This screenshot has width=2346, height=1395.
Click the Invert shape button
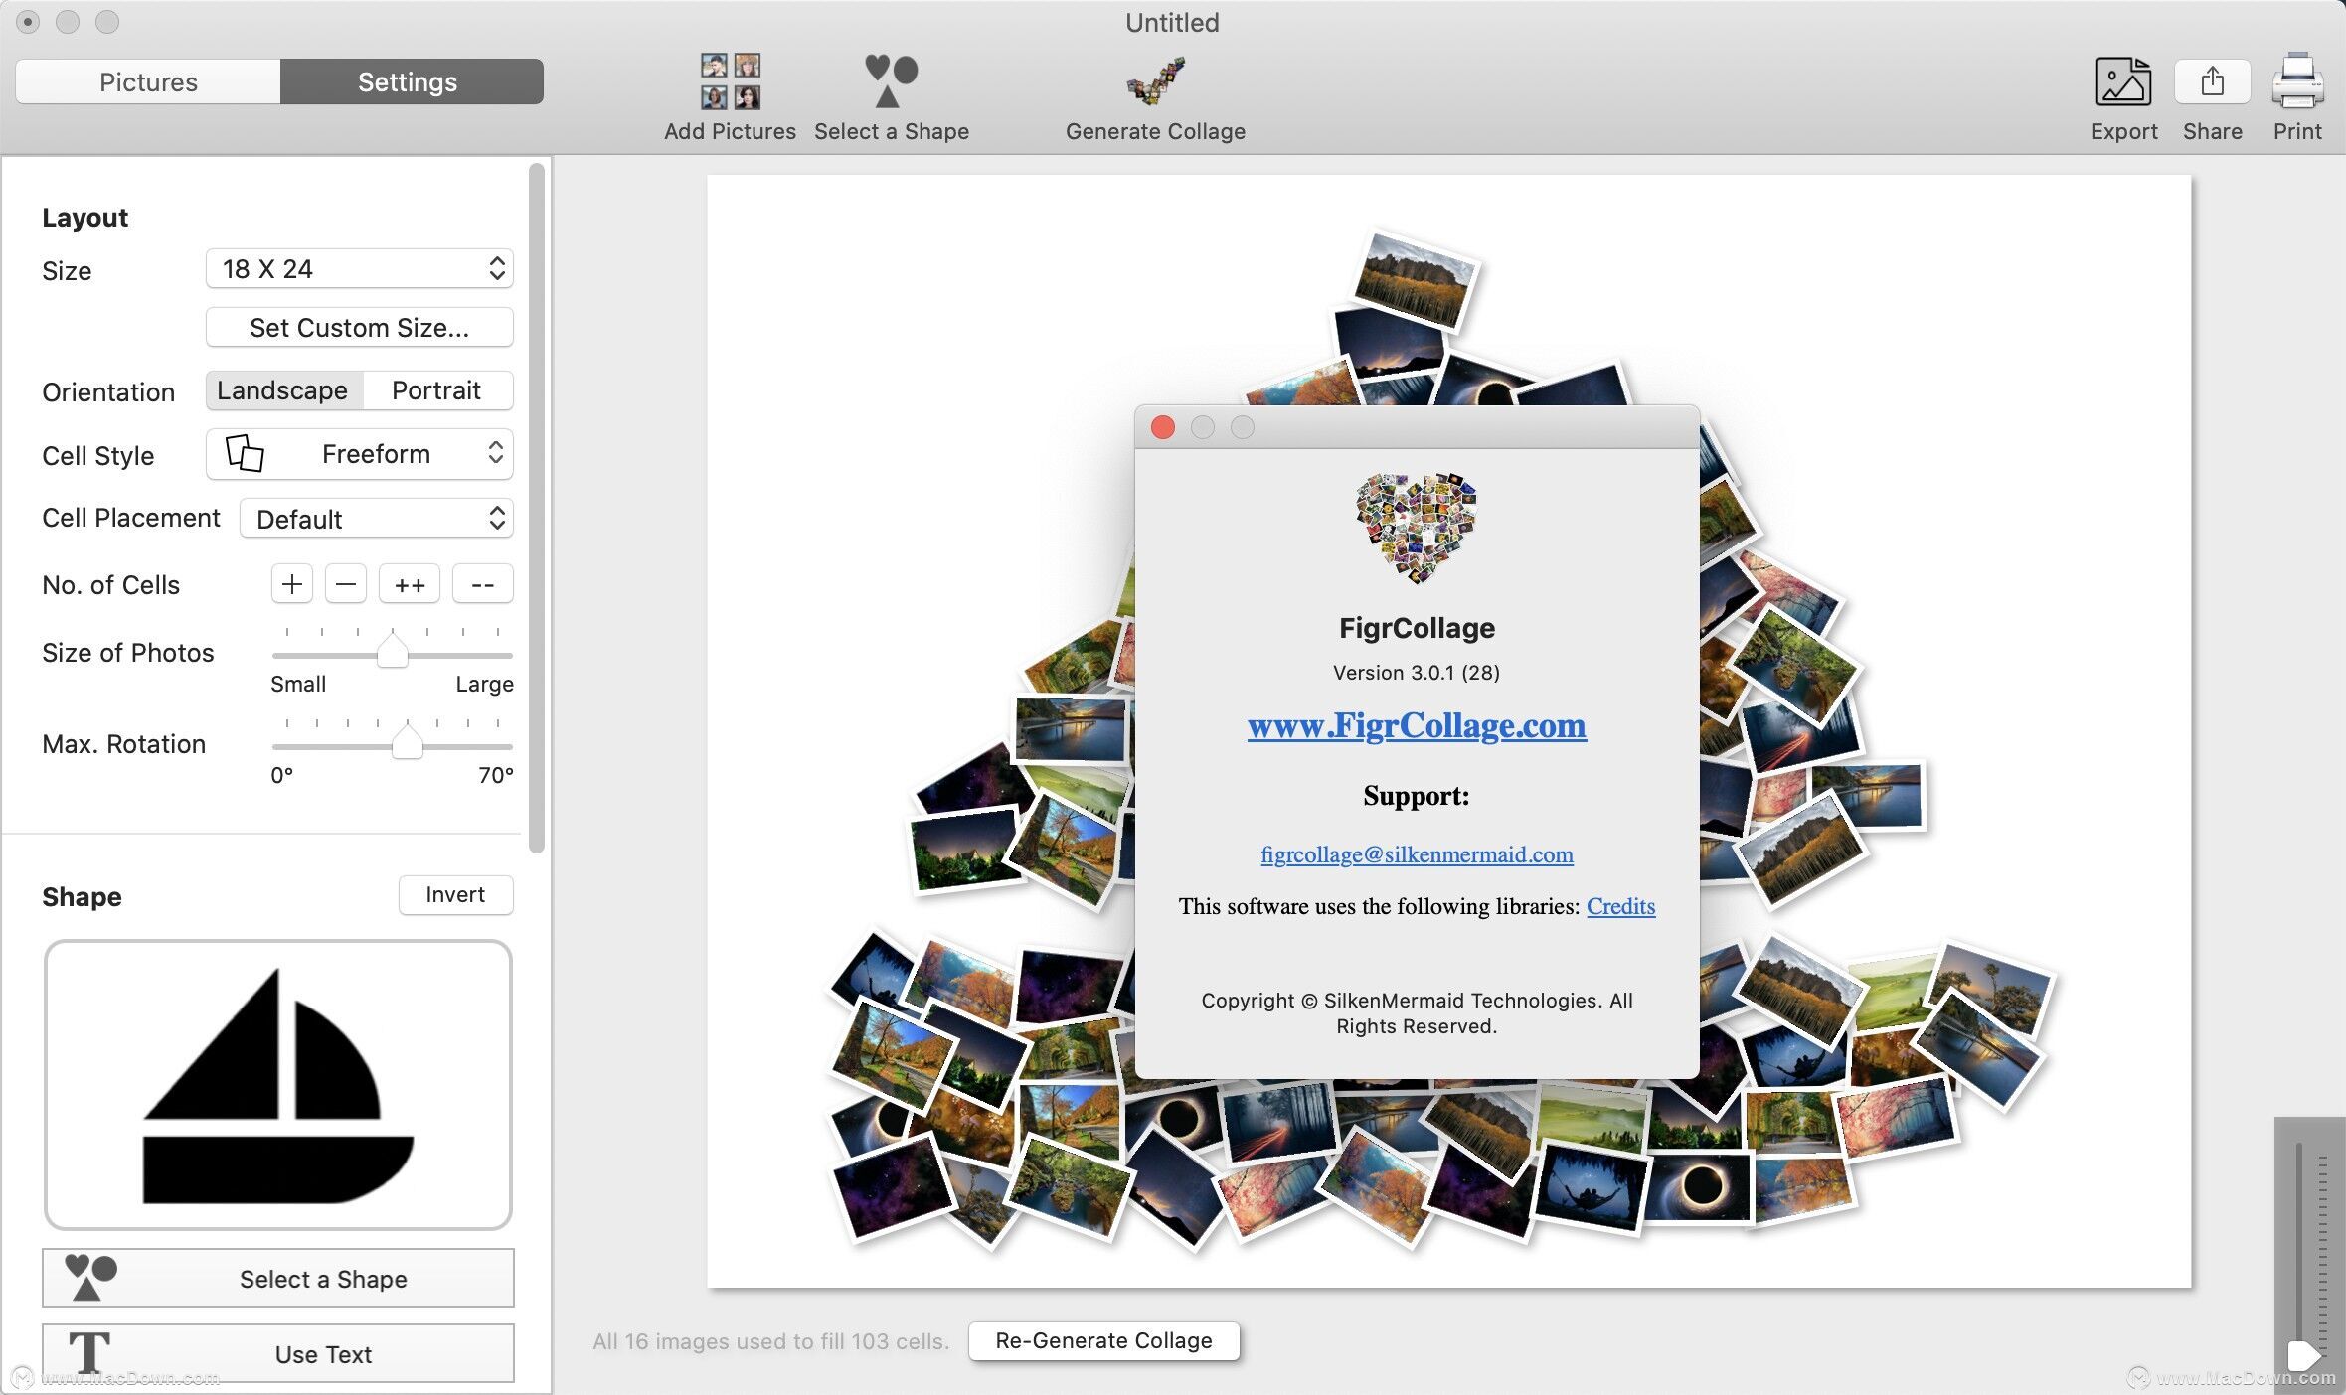(455, 895)
